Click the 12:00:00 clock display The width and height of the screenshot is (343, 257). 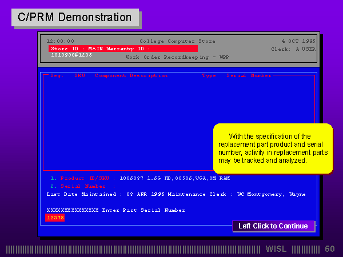(x=61, y=41)
